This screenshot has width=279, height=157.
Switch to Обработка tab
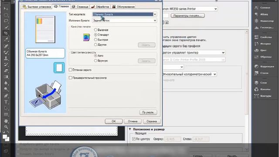(100, 7)
